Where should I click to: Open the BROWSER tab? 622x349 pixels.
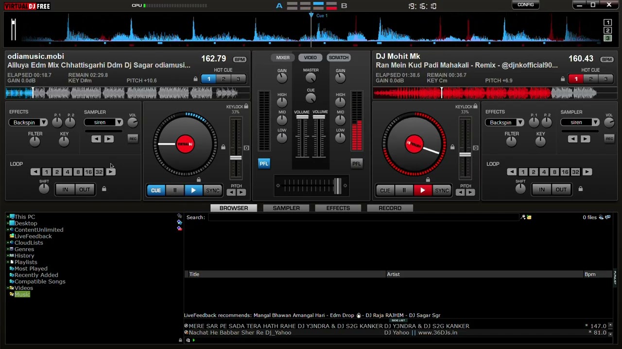[234, 208]
